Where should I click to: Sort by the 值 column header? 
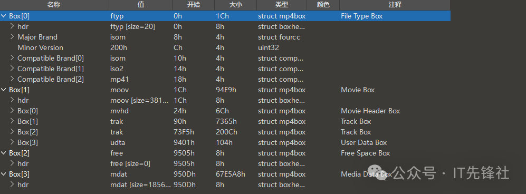point(140,5)
